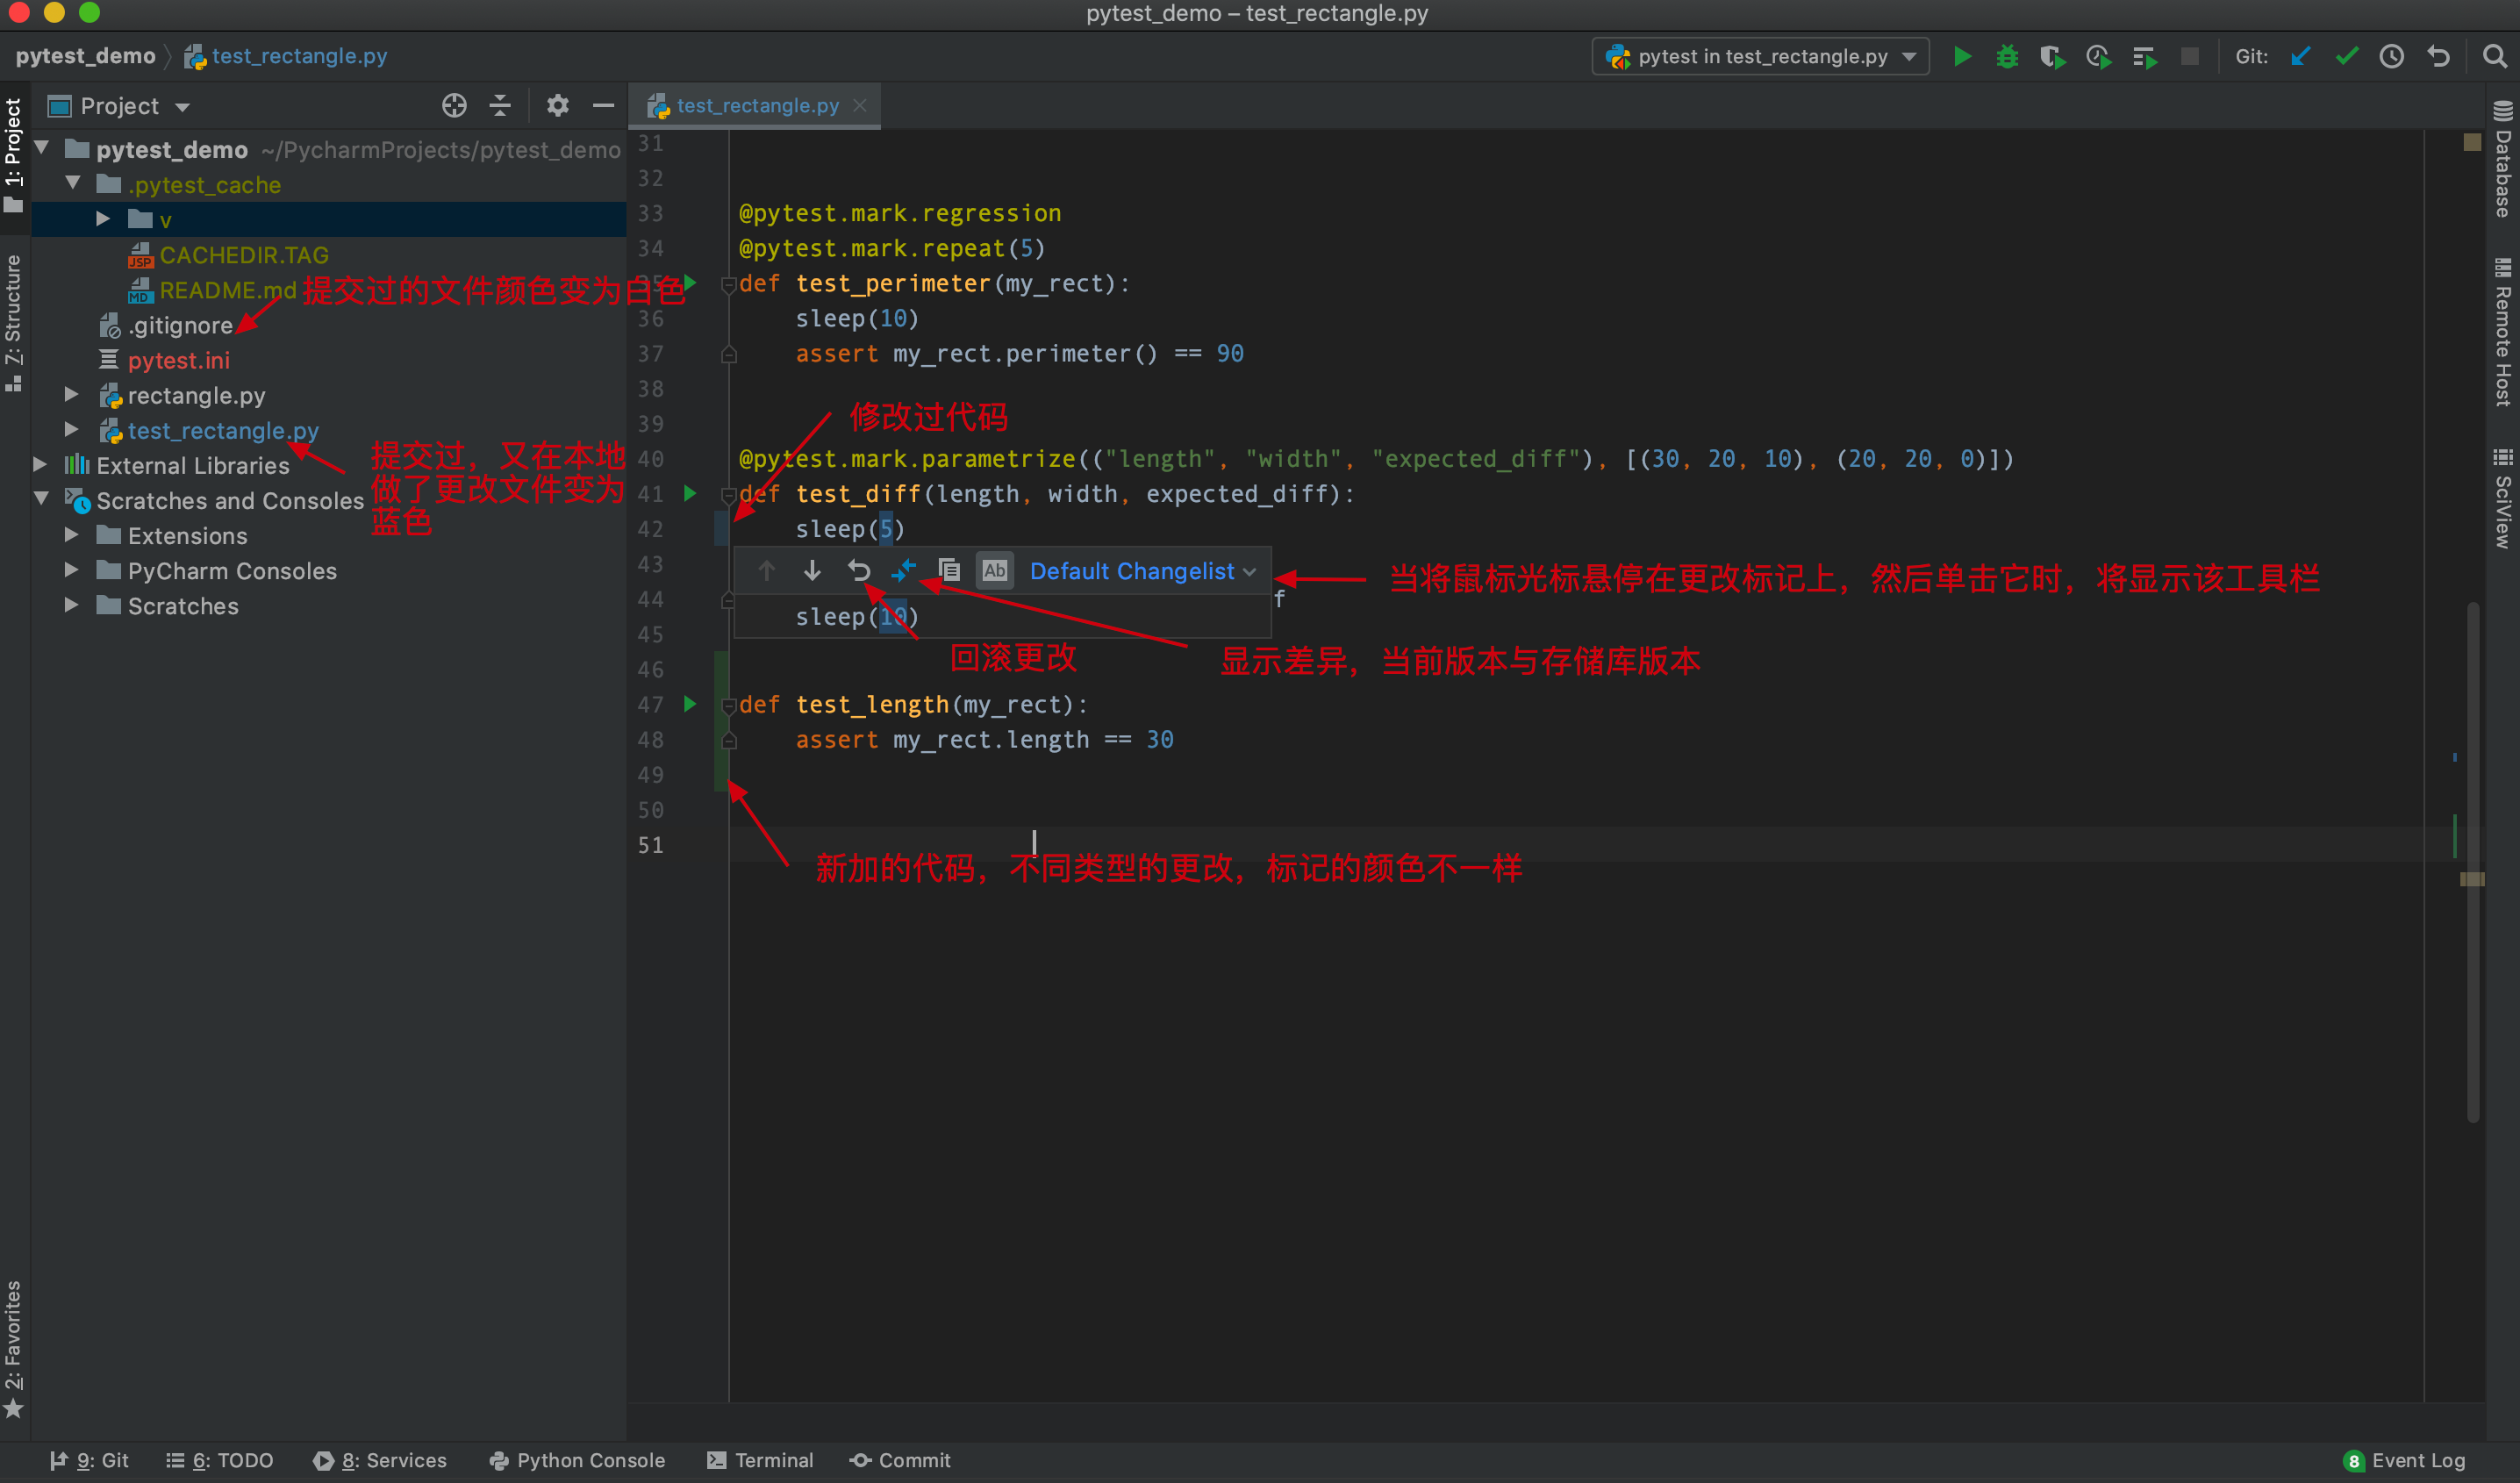Open the Event Log
The width and height of the screenshot is (2520, 1483).
(x=2405, y=1460)
